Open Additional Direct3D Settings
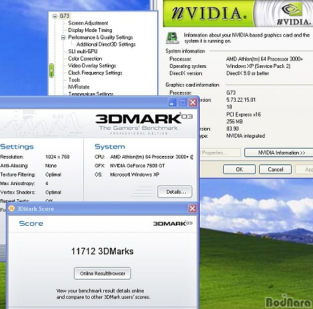The height and width of the screenshot is (309, 313). tap(106, 45)
